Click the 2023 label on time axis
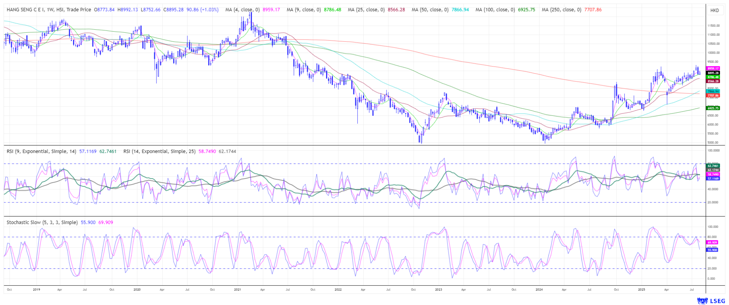 point(438,289)
